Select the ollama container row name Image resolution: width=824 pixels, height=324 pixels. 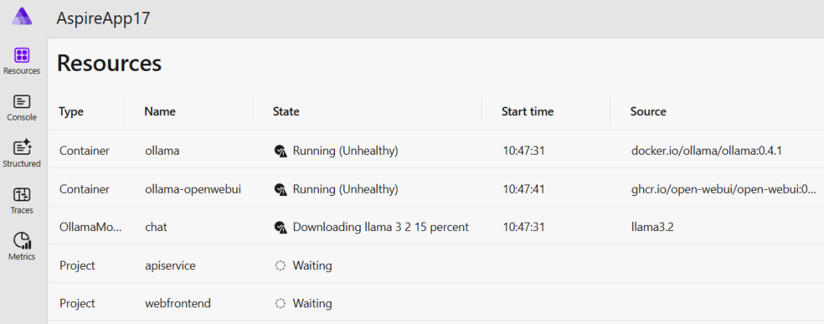point(162,151)
